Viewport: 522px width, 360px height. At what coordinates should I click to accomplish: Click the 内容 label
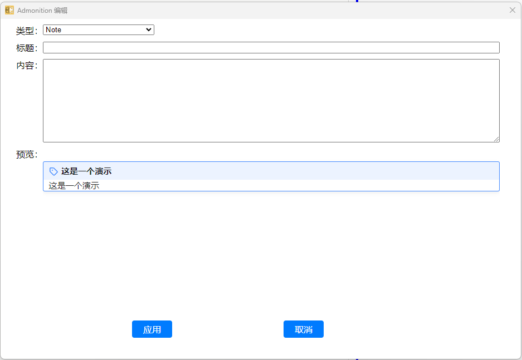coord(26,66)
